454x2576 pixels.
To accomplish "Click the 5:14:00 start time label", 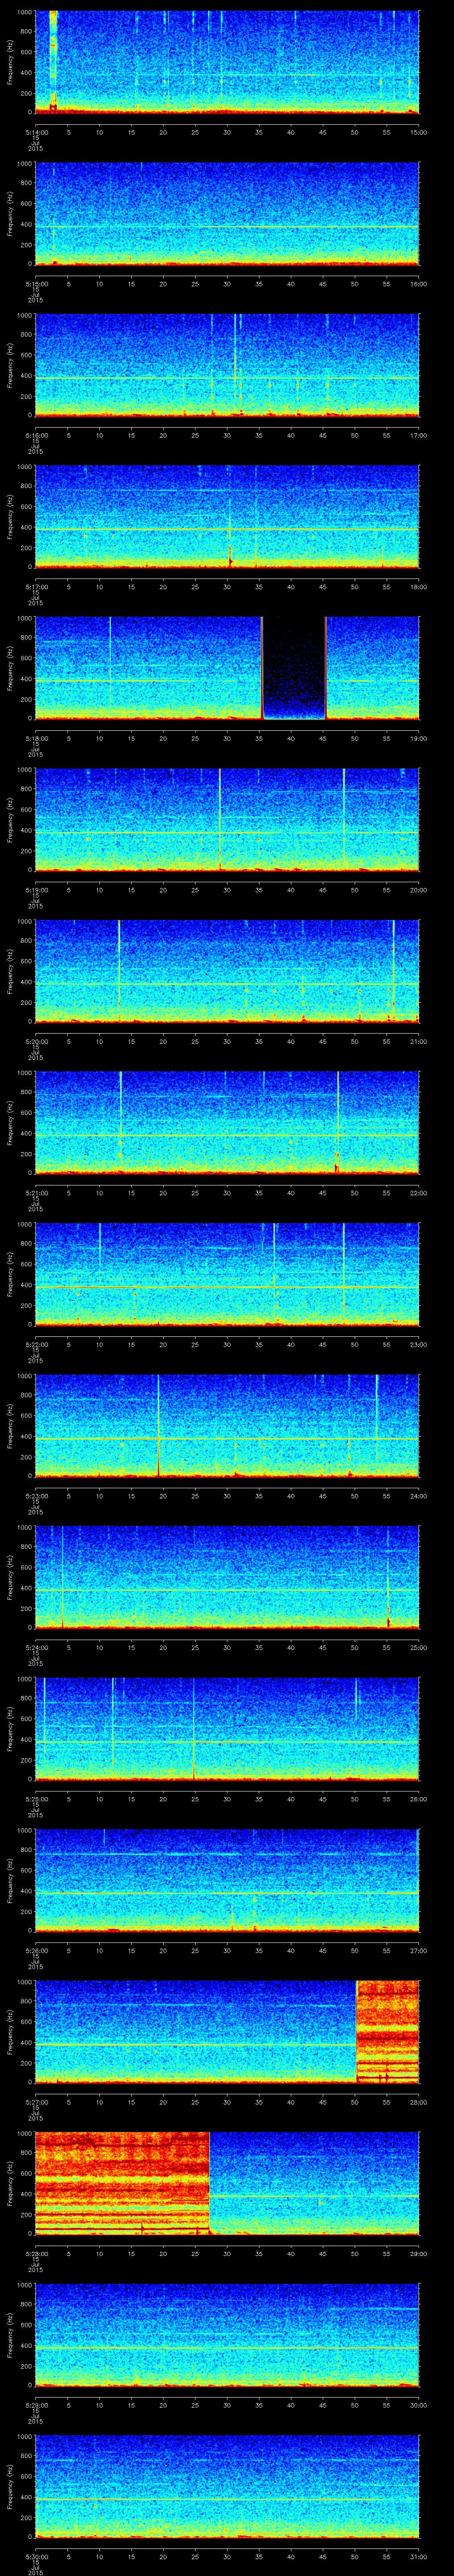I will coord(36,133).
